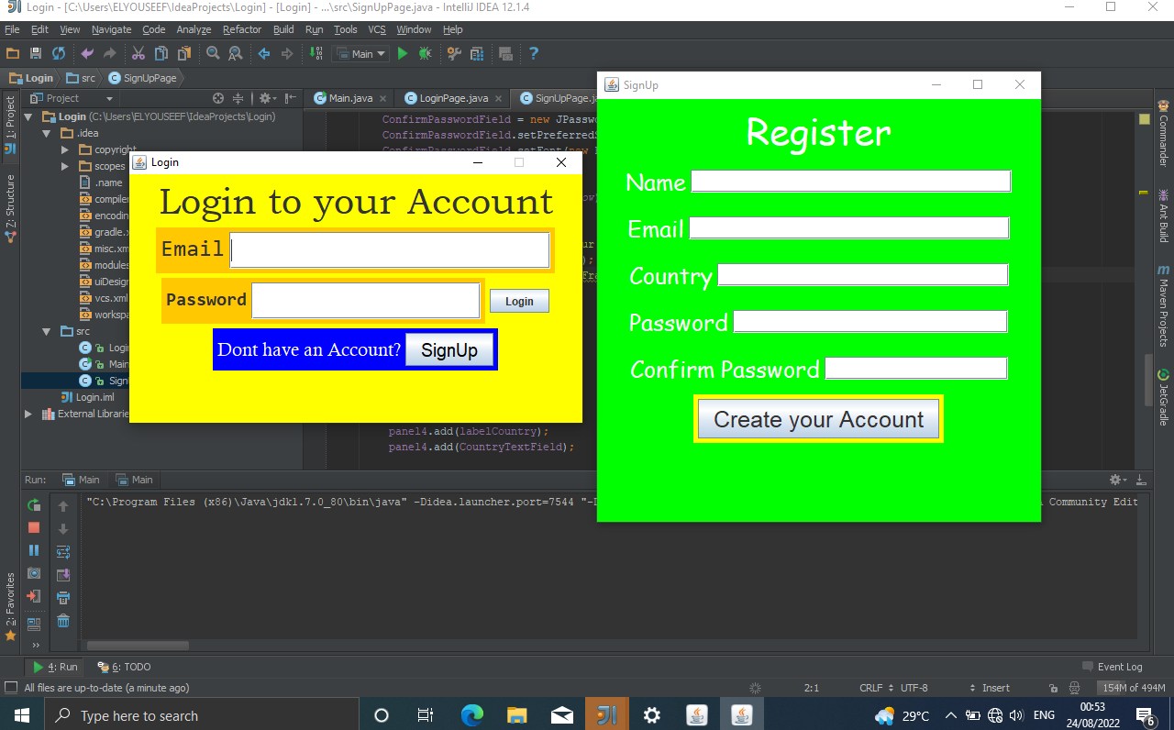The height and width of the screenshot is (730, 1174).
Task: Open Run panel gear settings dropdown
Action: tap(1118, 480)
